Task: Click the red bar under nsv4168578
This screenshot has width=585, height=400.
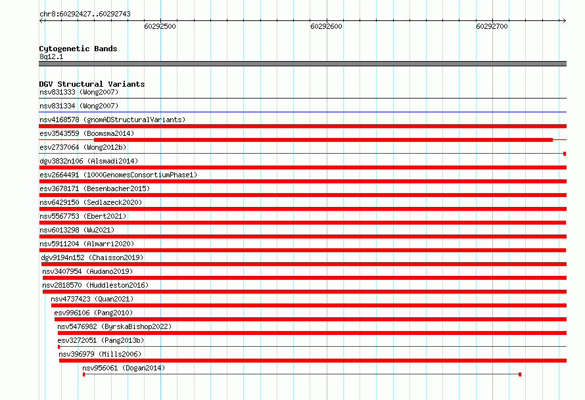Action: pos(302,126)
